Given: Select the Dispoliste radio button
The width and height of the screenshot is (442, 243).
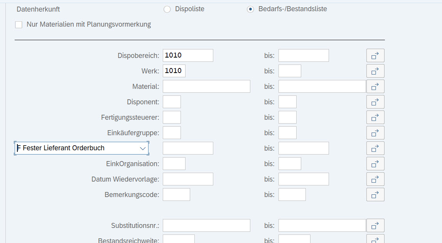Looking at the screenshot, I should pyautogui.click(x=167, y=9).
